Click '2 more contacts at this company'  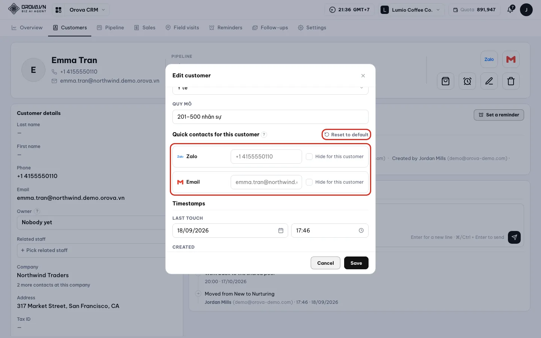click(54, 285)
